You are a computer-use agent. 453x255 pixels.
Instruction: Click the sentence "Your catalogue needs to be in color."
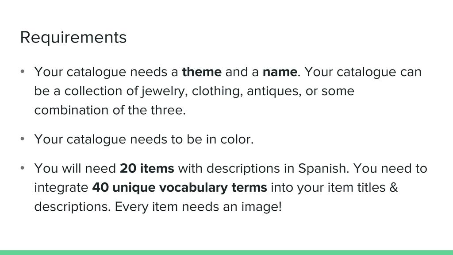pyautogui.click(x=144, y=139)
